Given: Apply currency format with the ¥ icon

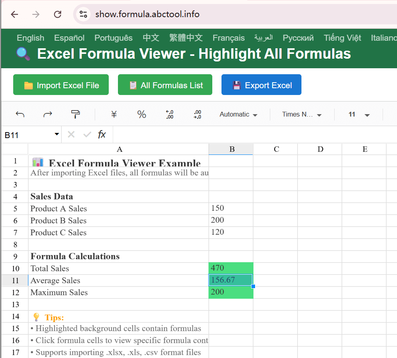Looking at the screenshot, I should point(114,114).
